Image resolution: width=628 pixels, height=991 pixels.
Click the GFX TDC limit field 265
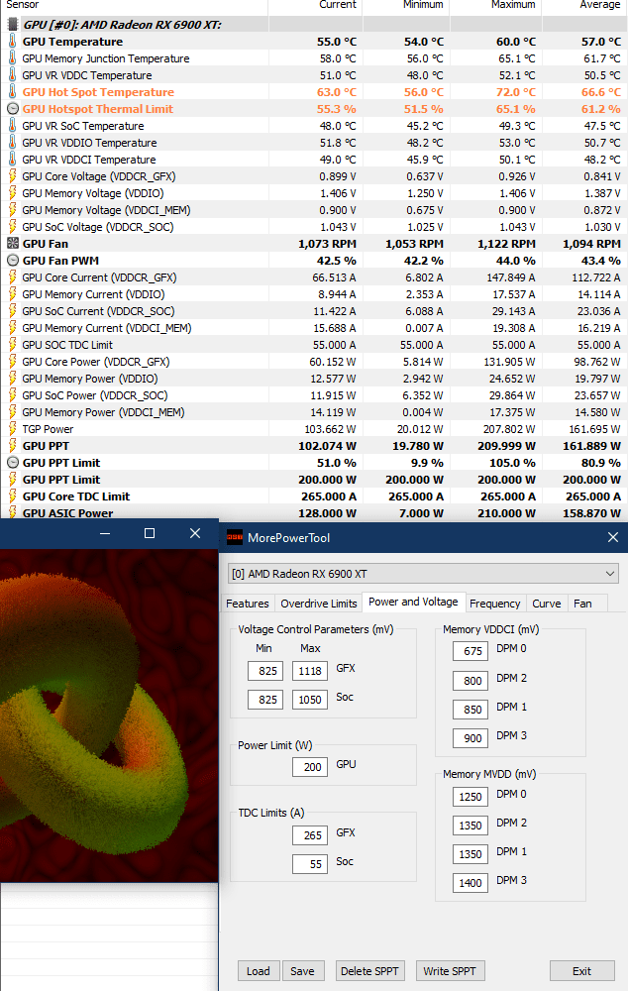point(310,834)
